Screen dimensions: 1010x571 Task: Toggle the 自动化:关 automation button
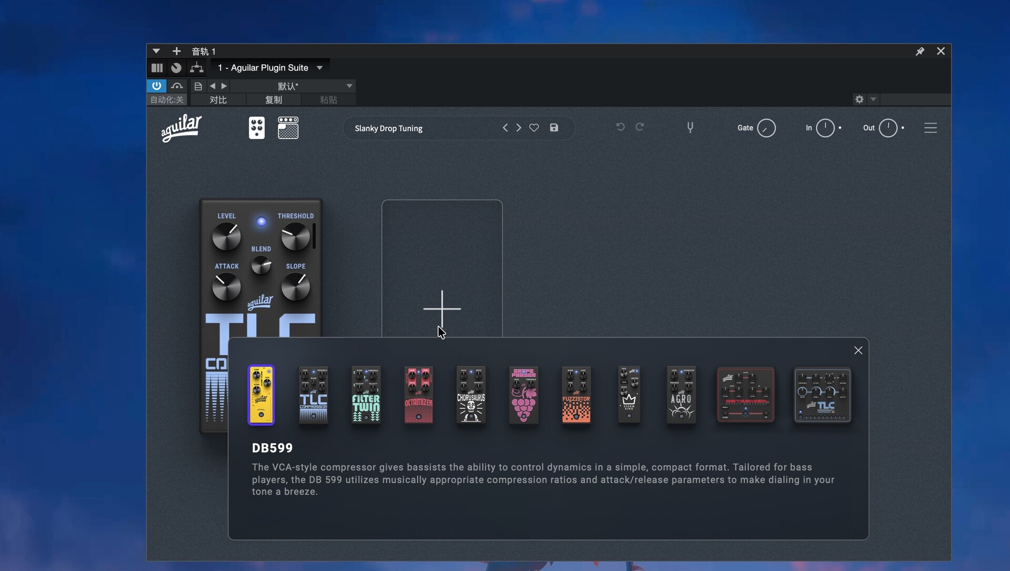pyautogui.click(x=167, y=100)
